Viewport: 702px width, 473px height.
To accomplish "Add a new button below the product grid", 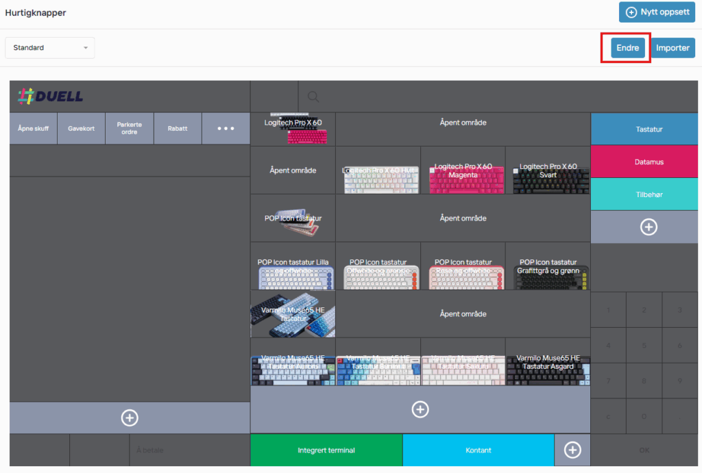I will pyautogui.click(x=420, y=409).
